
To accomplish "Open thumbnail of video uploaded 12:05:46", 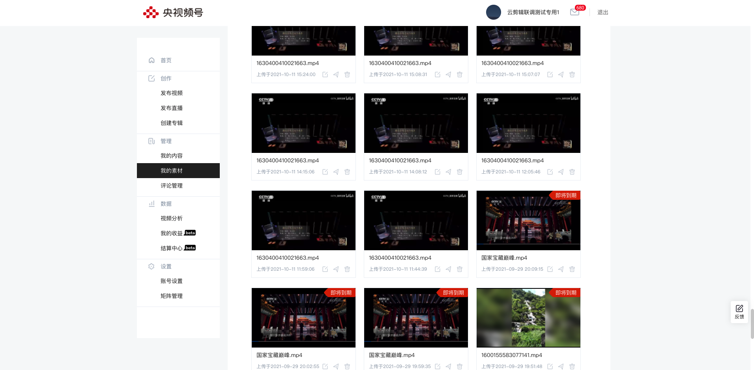I will click(x=528, y=123).
